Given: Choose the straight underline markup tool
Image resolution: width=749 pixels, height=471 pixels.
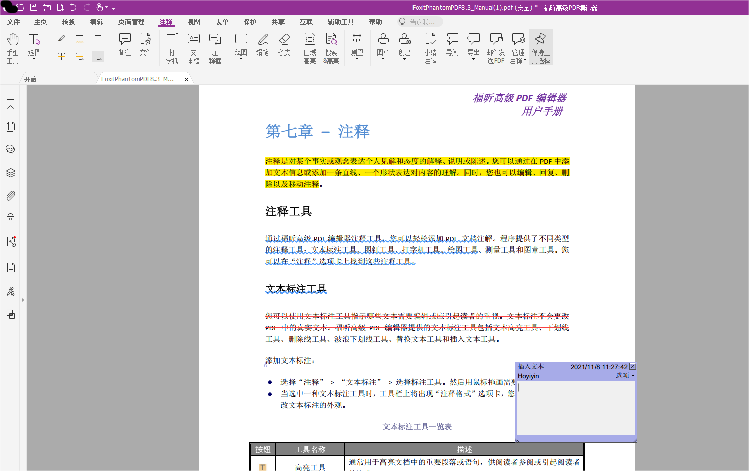Looking at the screenshot, I should (x=98, y=39).
